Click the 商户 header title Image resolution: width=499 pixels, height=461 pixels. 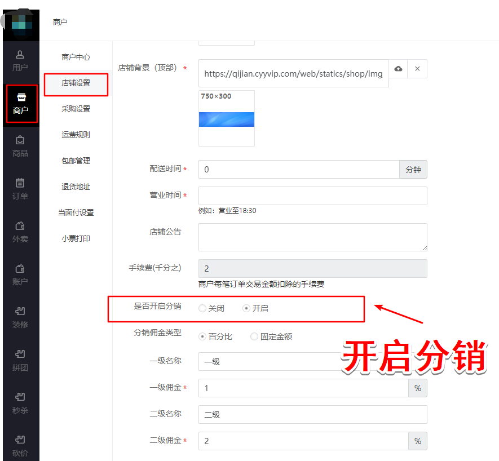click(x=60, y=22)
